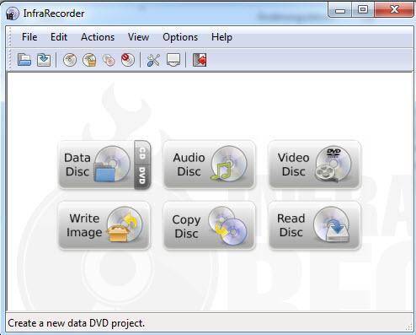416x335 pixels.
Task: Click the Burn compilation disc icon
Action: (70, 60)
